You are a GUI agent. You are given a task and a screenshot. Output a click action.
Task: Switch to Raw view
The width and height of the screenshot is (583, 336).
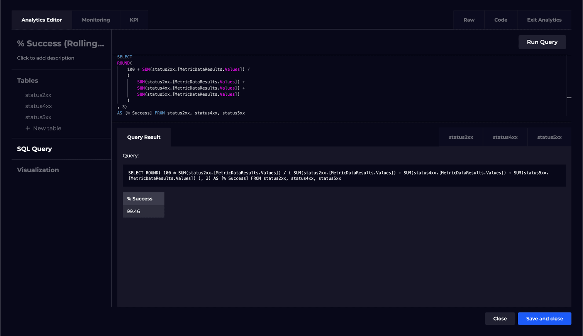[469, 20]
